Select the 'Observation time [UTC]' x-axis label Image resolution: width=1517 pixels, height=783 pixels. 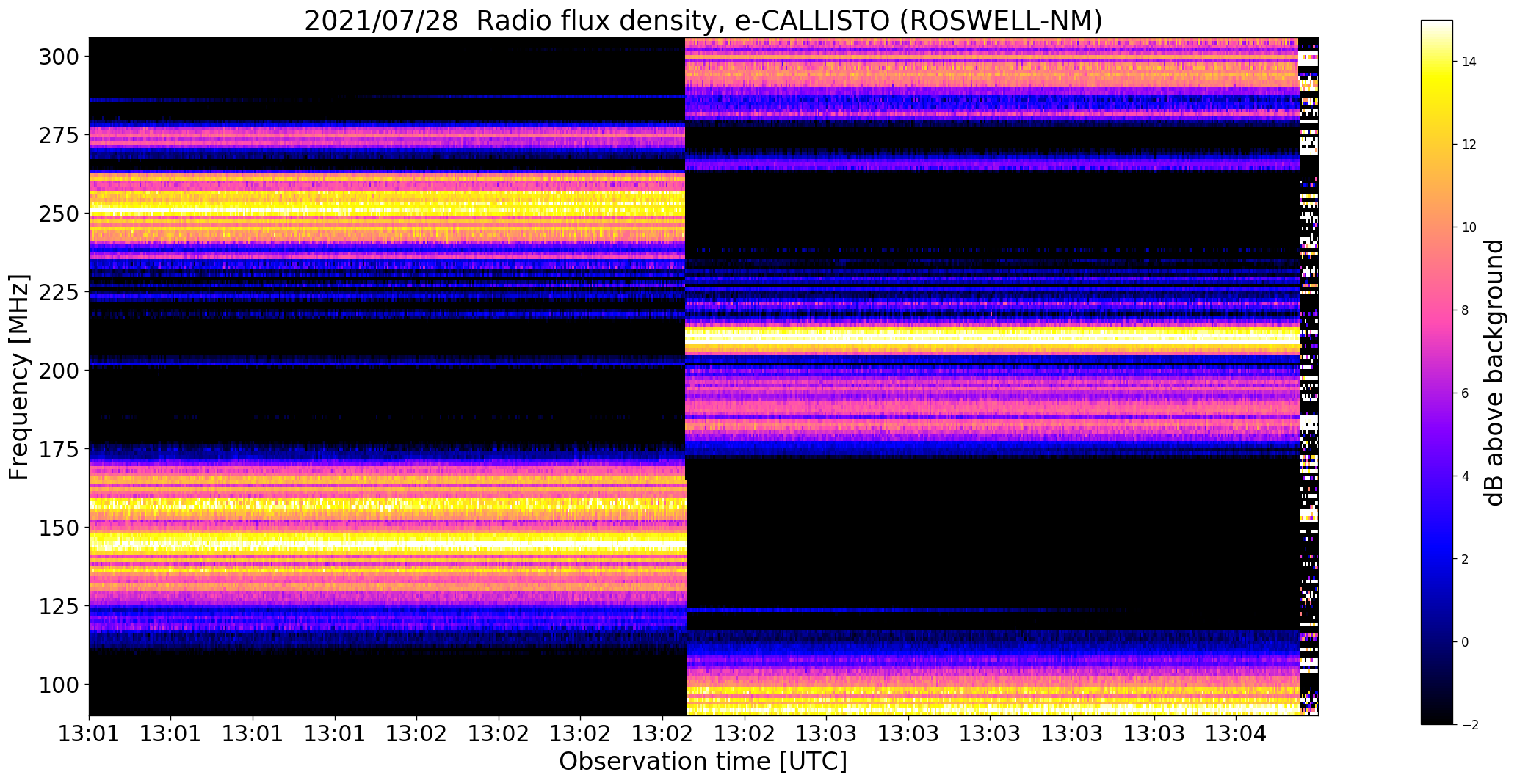click(703, 762)
